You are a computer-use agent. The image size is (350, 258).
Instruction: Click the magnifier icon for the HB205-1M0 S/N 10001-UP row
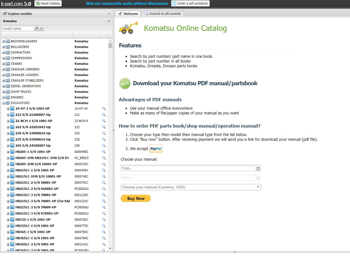pos(104,164)
